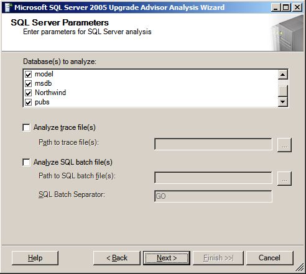Browse for SQL batch file path

tap(284, 178)
